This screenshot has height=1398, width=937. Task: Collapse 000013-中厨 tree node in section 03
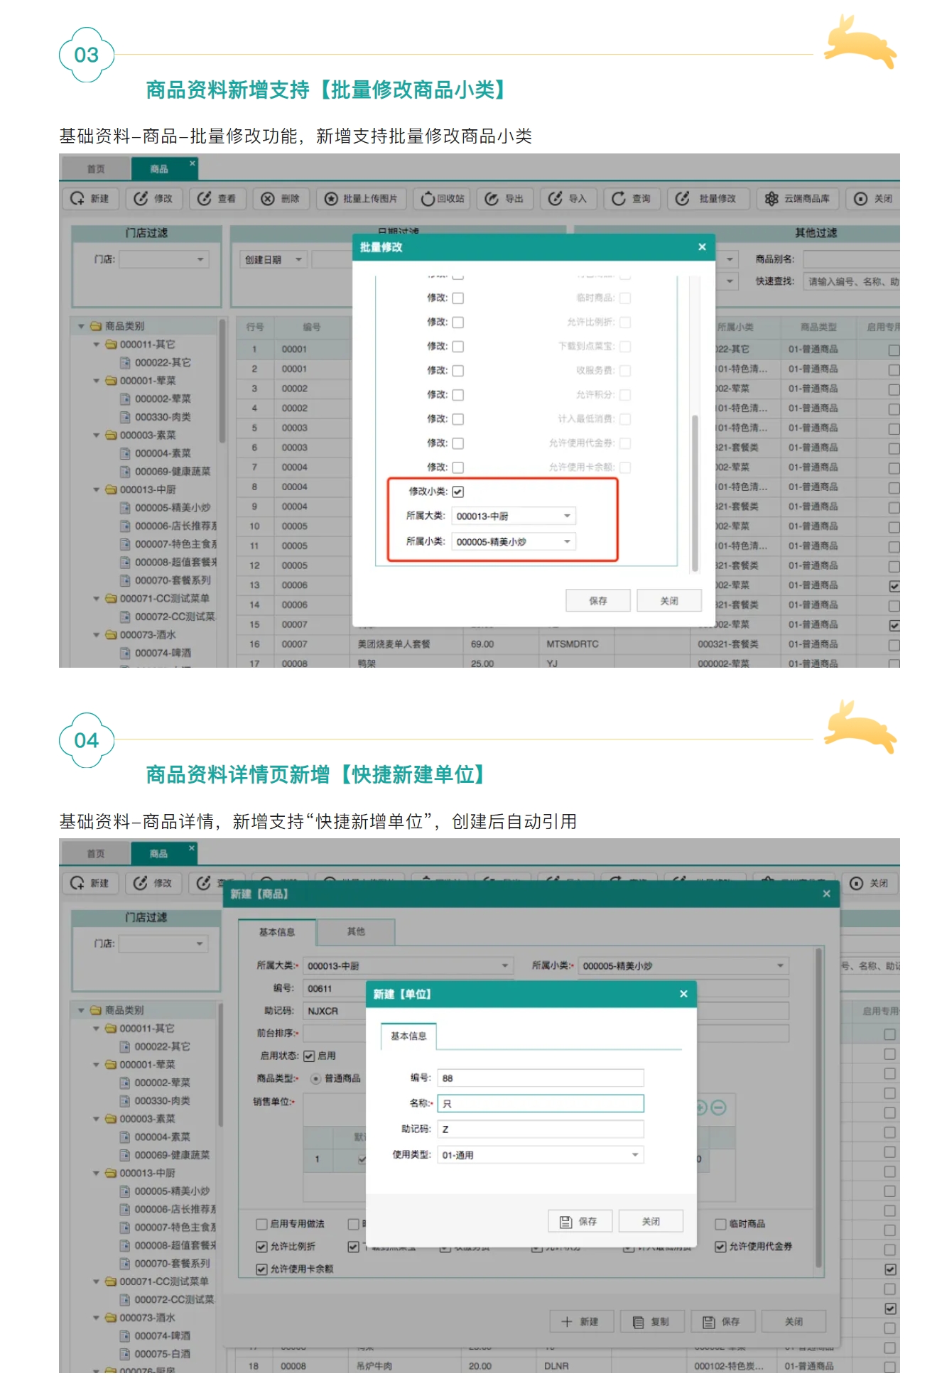97,489
